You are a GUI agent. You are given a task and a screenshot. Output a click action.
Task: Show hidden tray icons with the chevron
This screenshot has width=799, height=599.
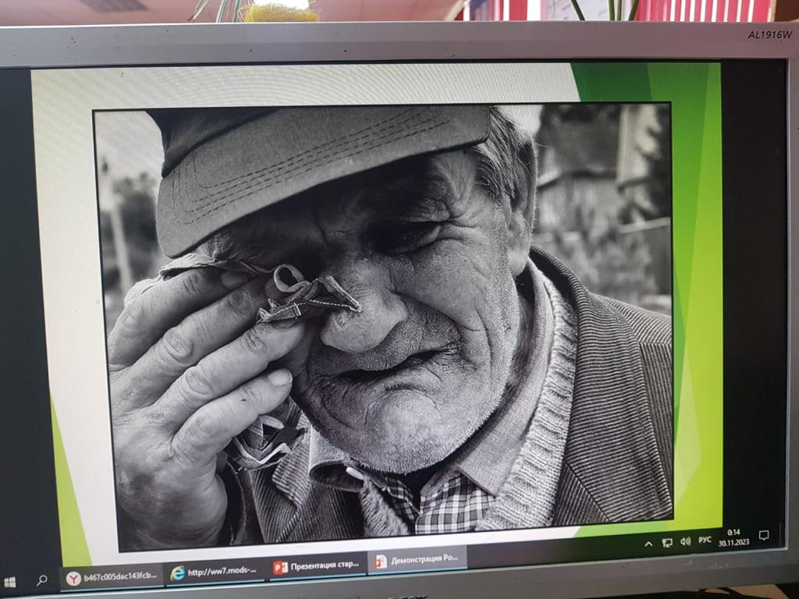point(648,544)
